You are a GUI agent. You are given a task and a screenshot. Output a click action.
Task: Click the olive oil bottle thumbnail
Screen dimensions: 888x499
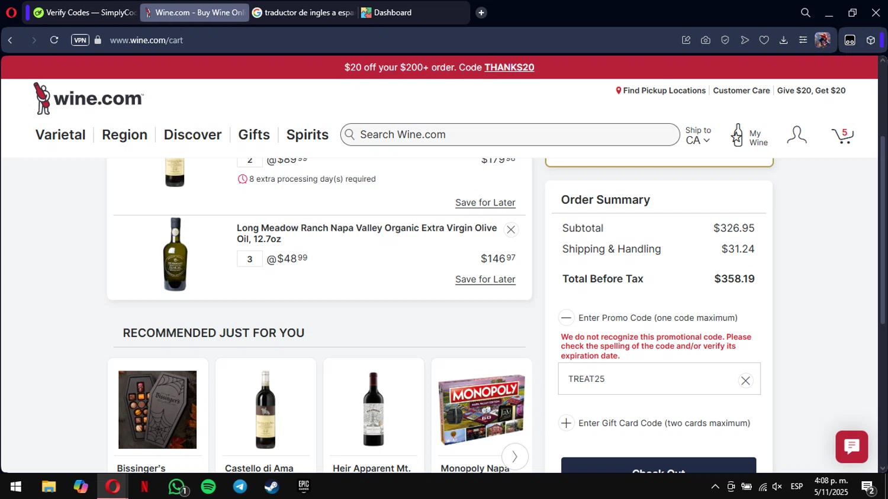click(175, 254)
